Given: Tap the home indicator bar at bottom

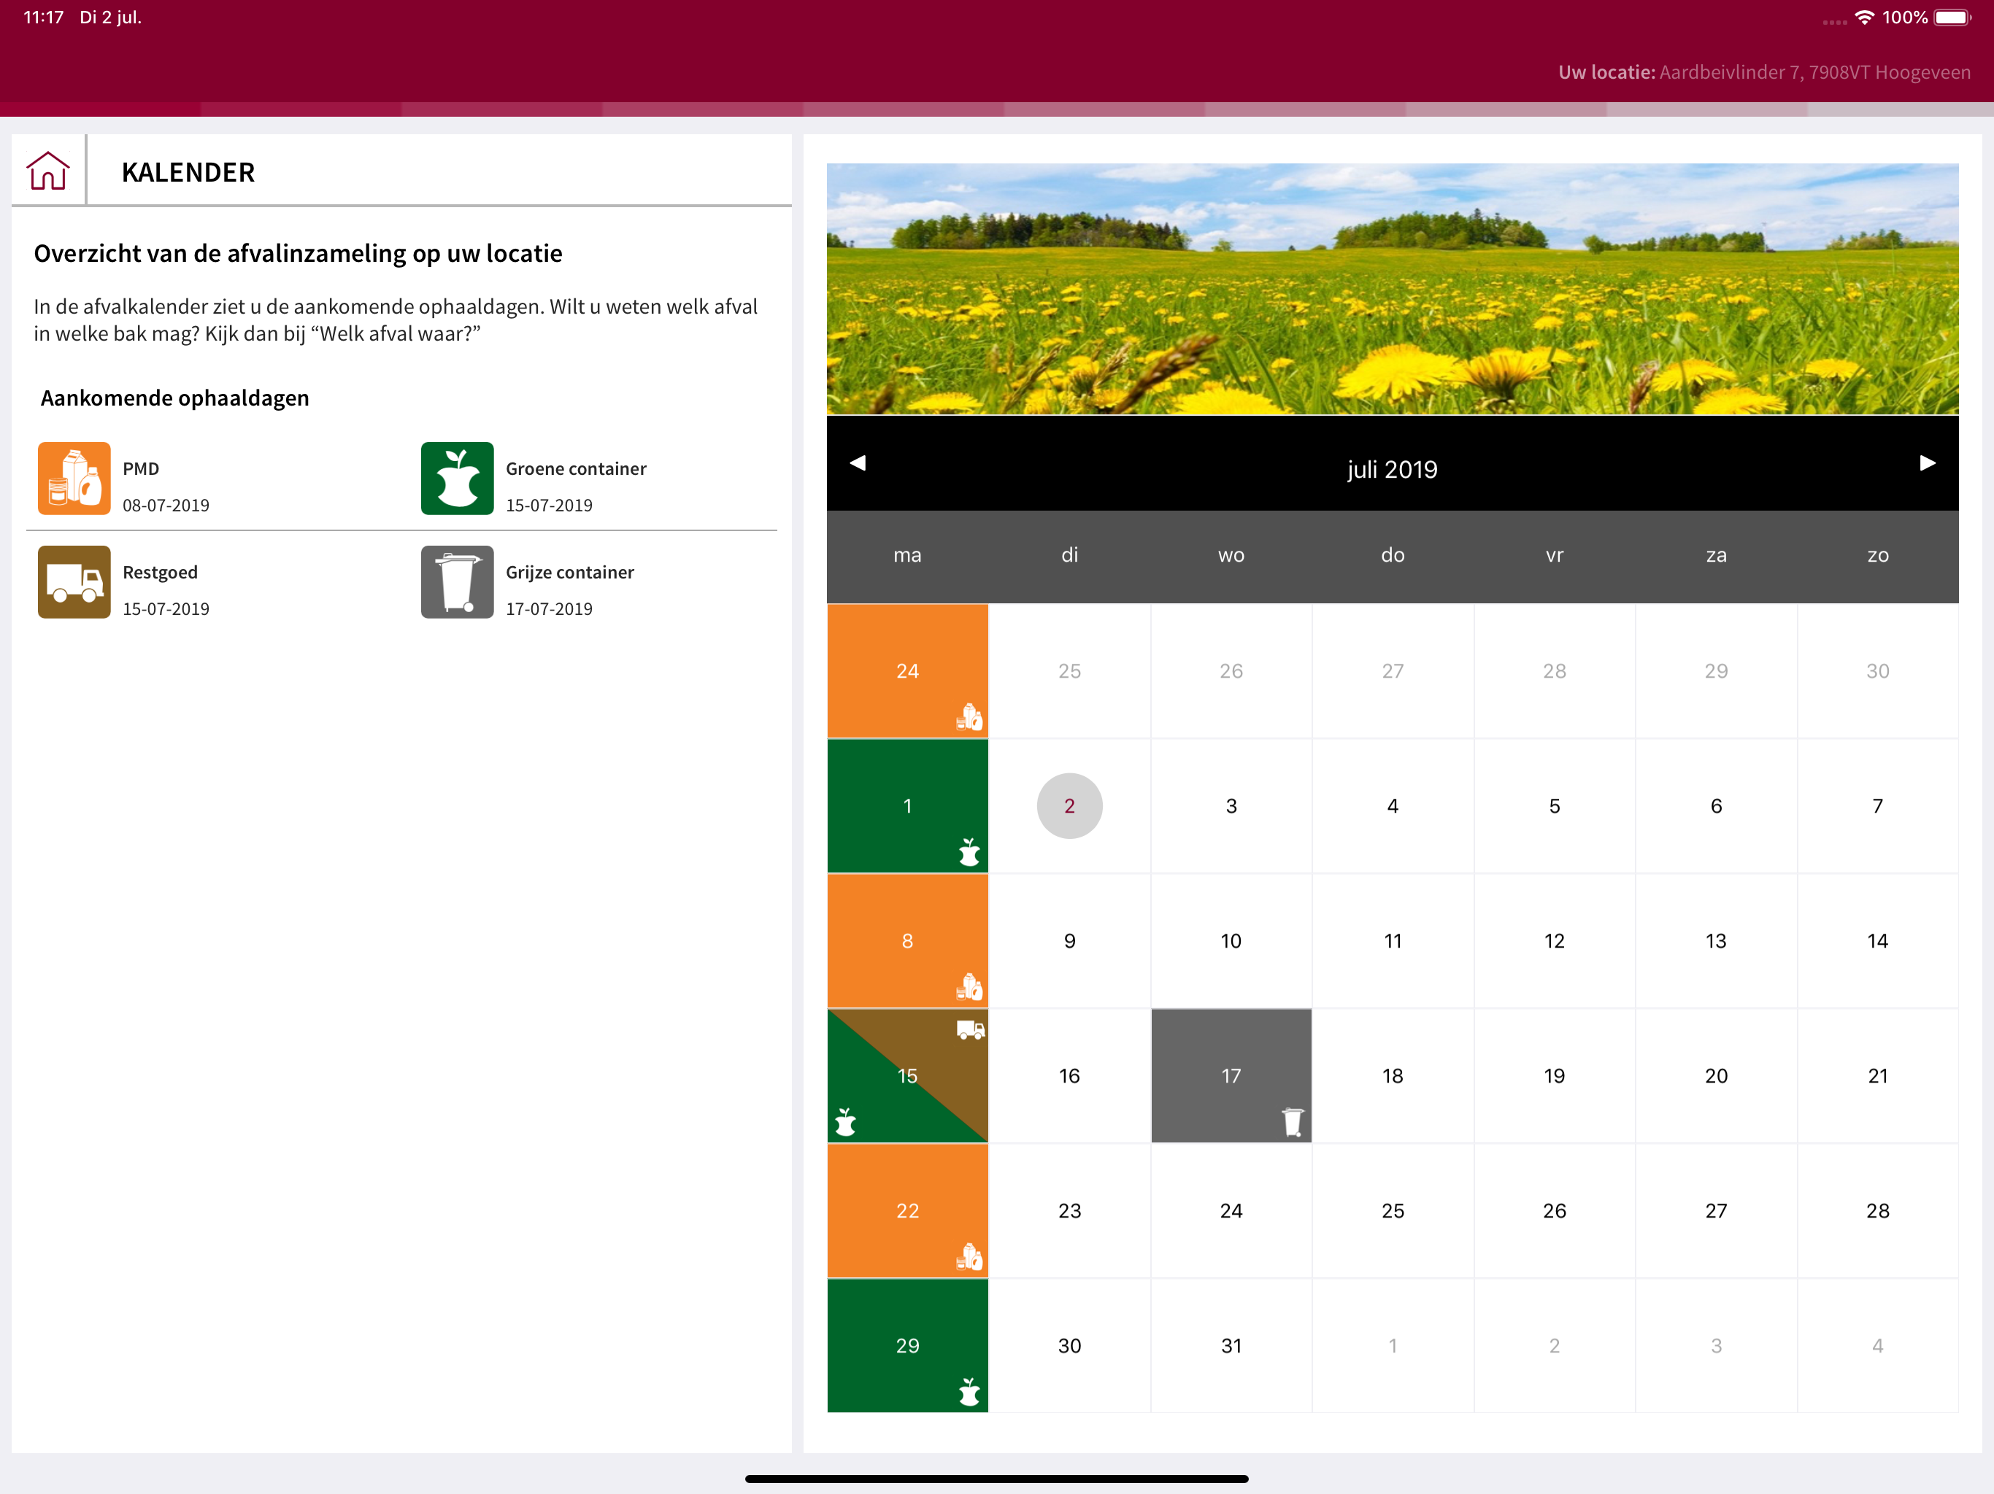Looking at the screenshot, I should coord(996,1479).
